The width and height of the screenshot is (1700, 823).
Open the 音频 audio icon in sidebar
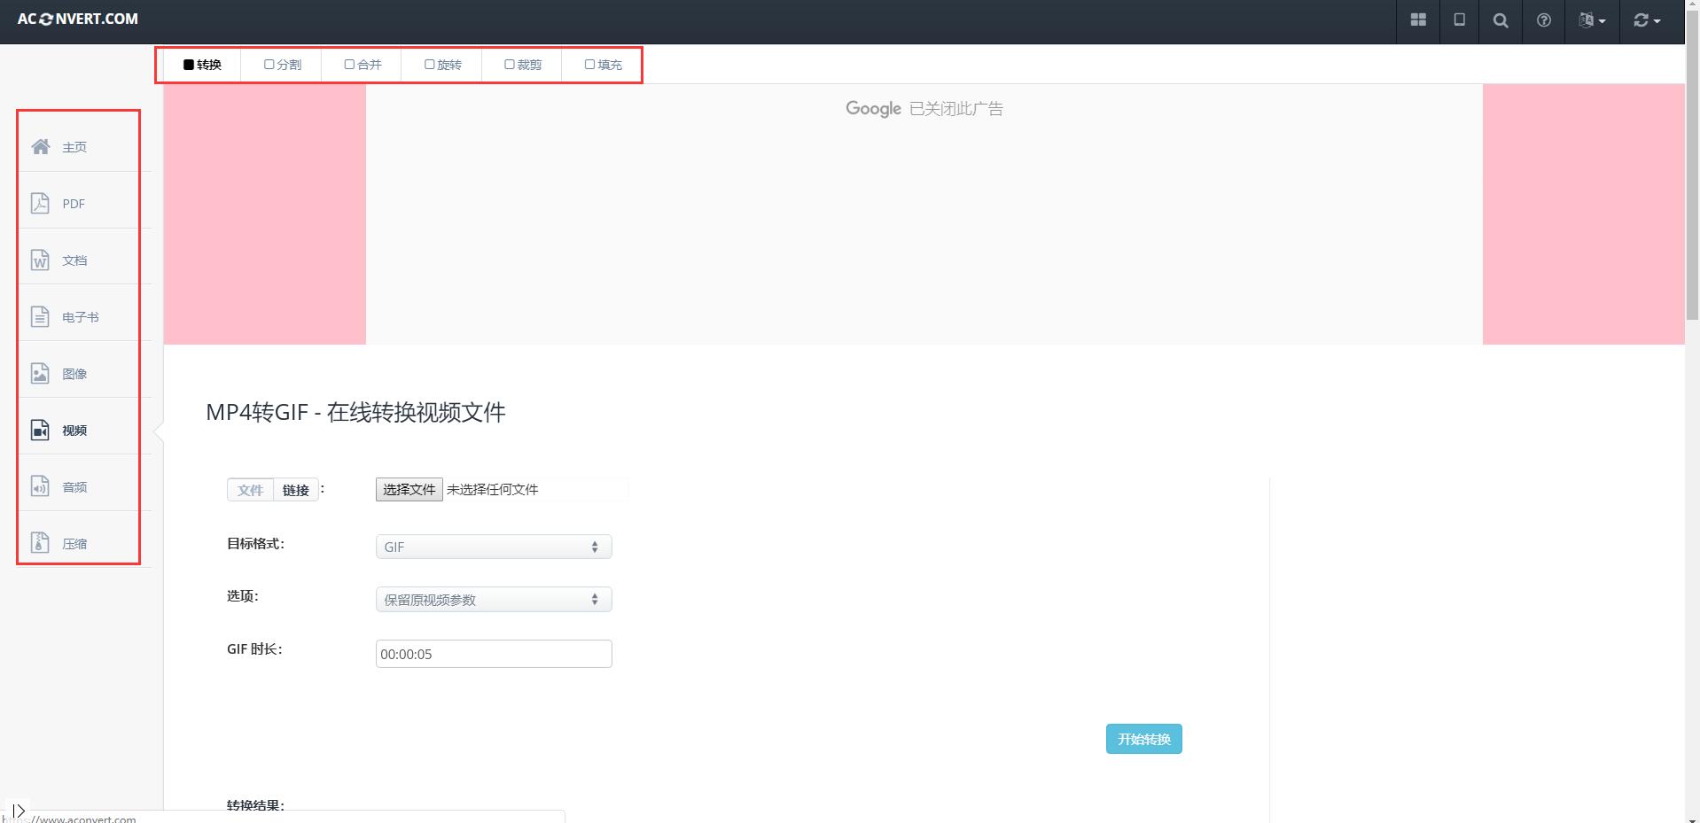click(40, 487)
